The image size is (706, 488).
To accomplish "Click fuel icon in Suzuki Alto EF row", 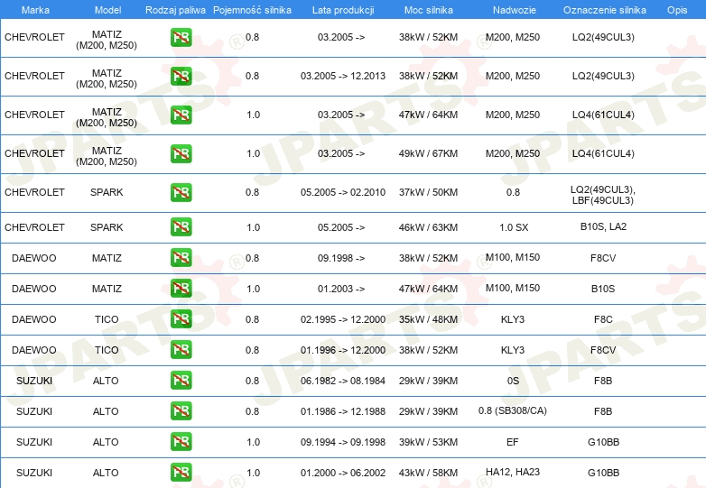I will pyautogui.click(x=181, y=441).
